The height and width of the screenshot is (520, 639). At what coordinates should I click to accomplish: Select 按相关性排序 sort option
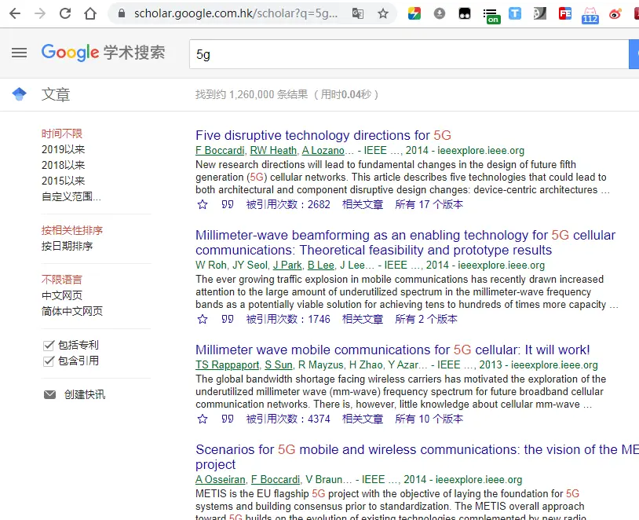[72, 230]
